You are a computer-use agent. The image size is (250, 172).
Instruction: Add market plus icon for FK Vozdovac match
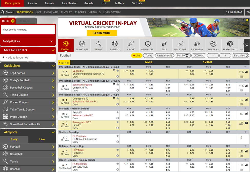(117, 142)
